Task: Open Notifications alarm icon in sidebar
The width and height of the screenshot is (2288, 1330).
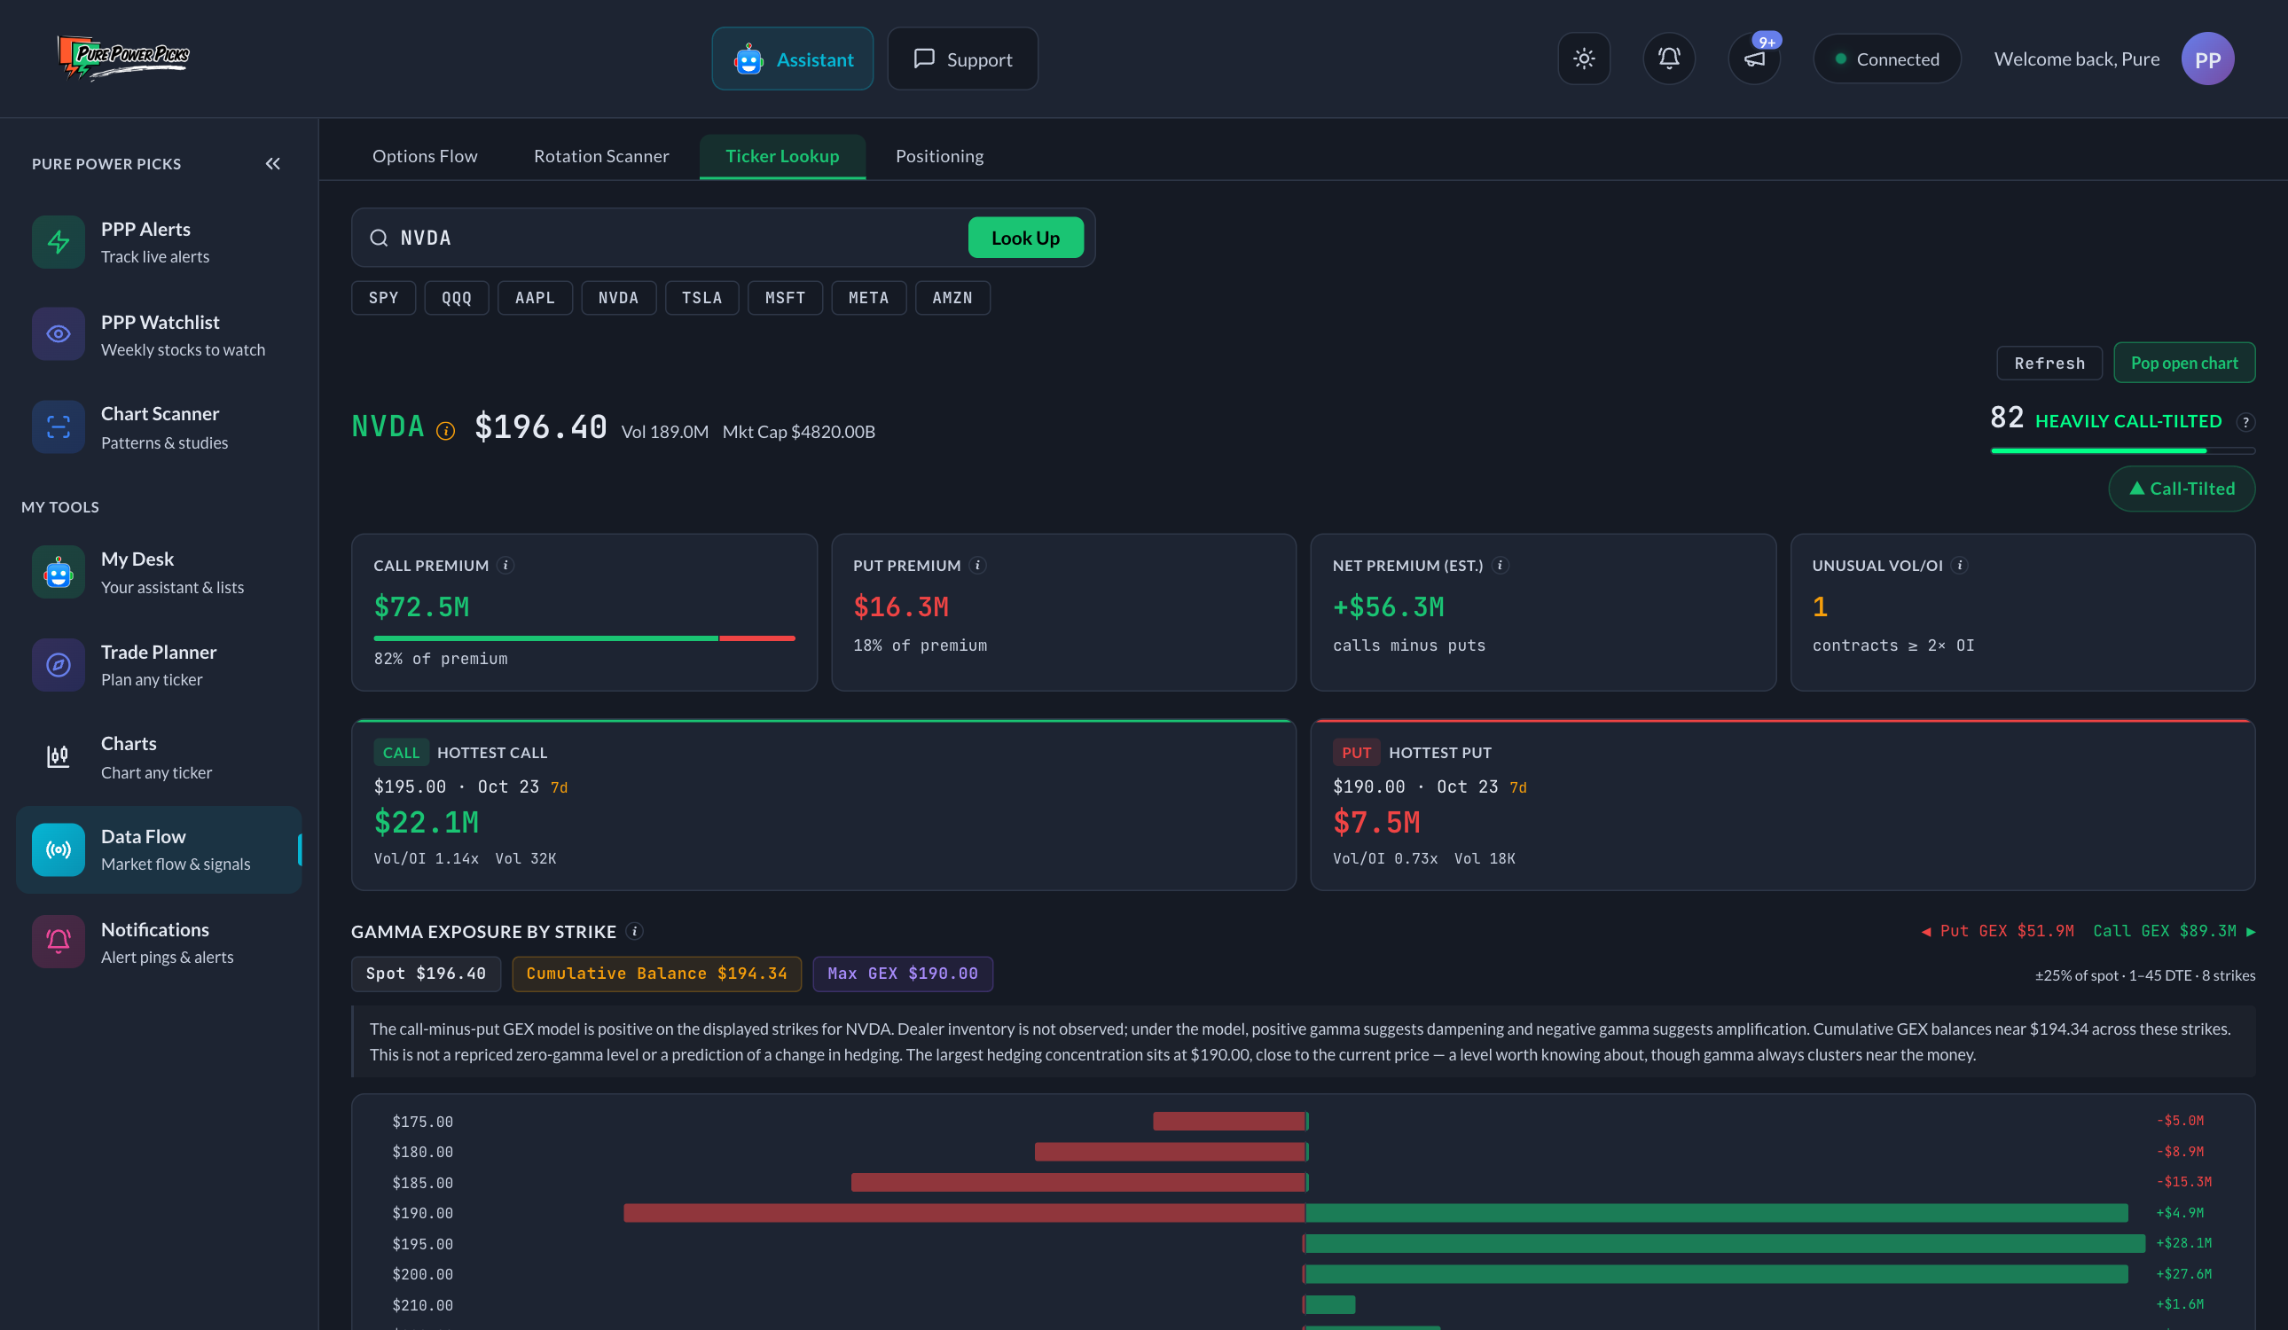Action: [59, 942]
